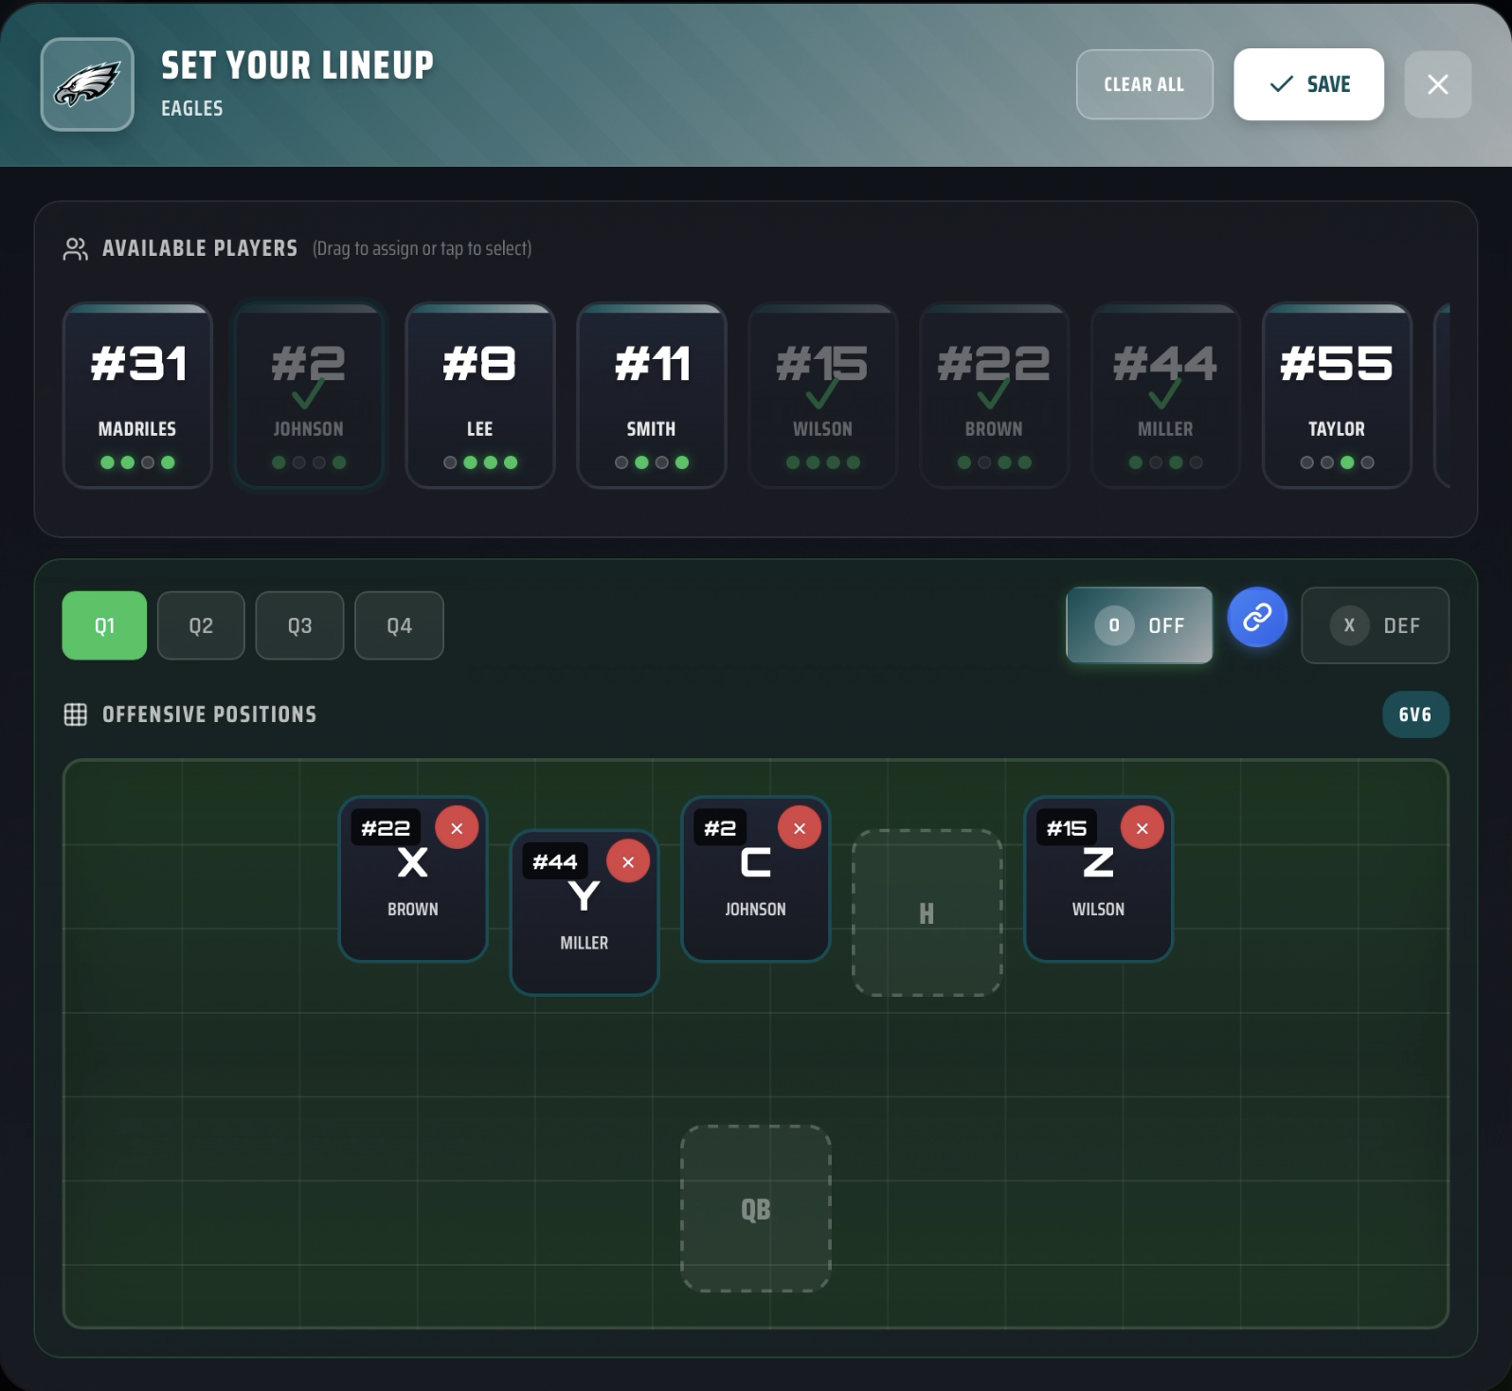Switch to the Q3 quarter tab
Image resolution: width=1512 pixels, height=1391 pixels.
[299, 625]
